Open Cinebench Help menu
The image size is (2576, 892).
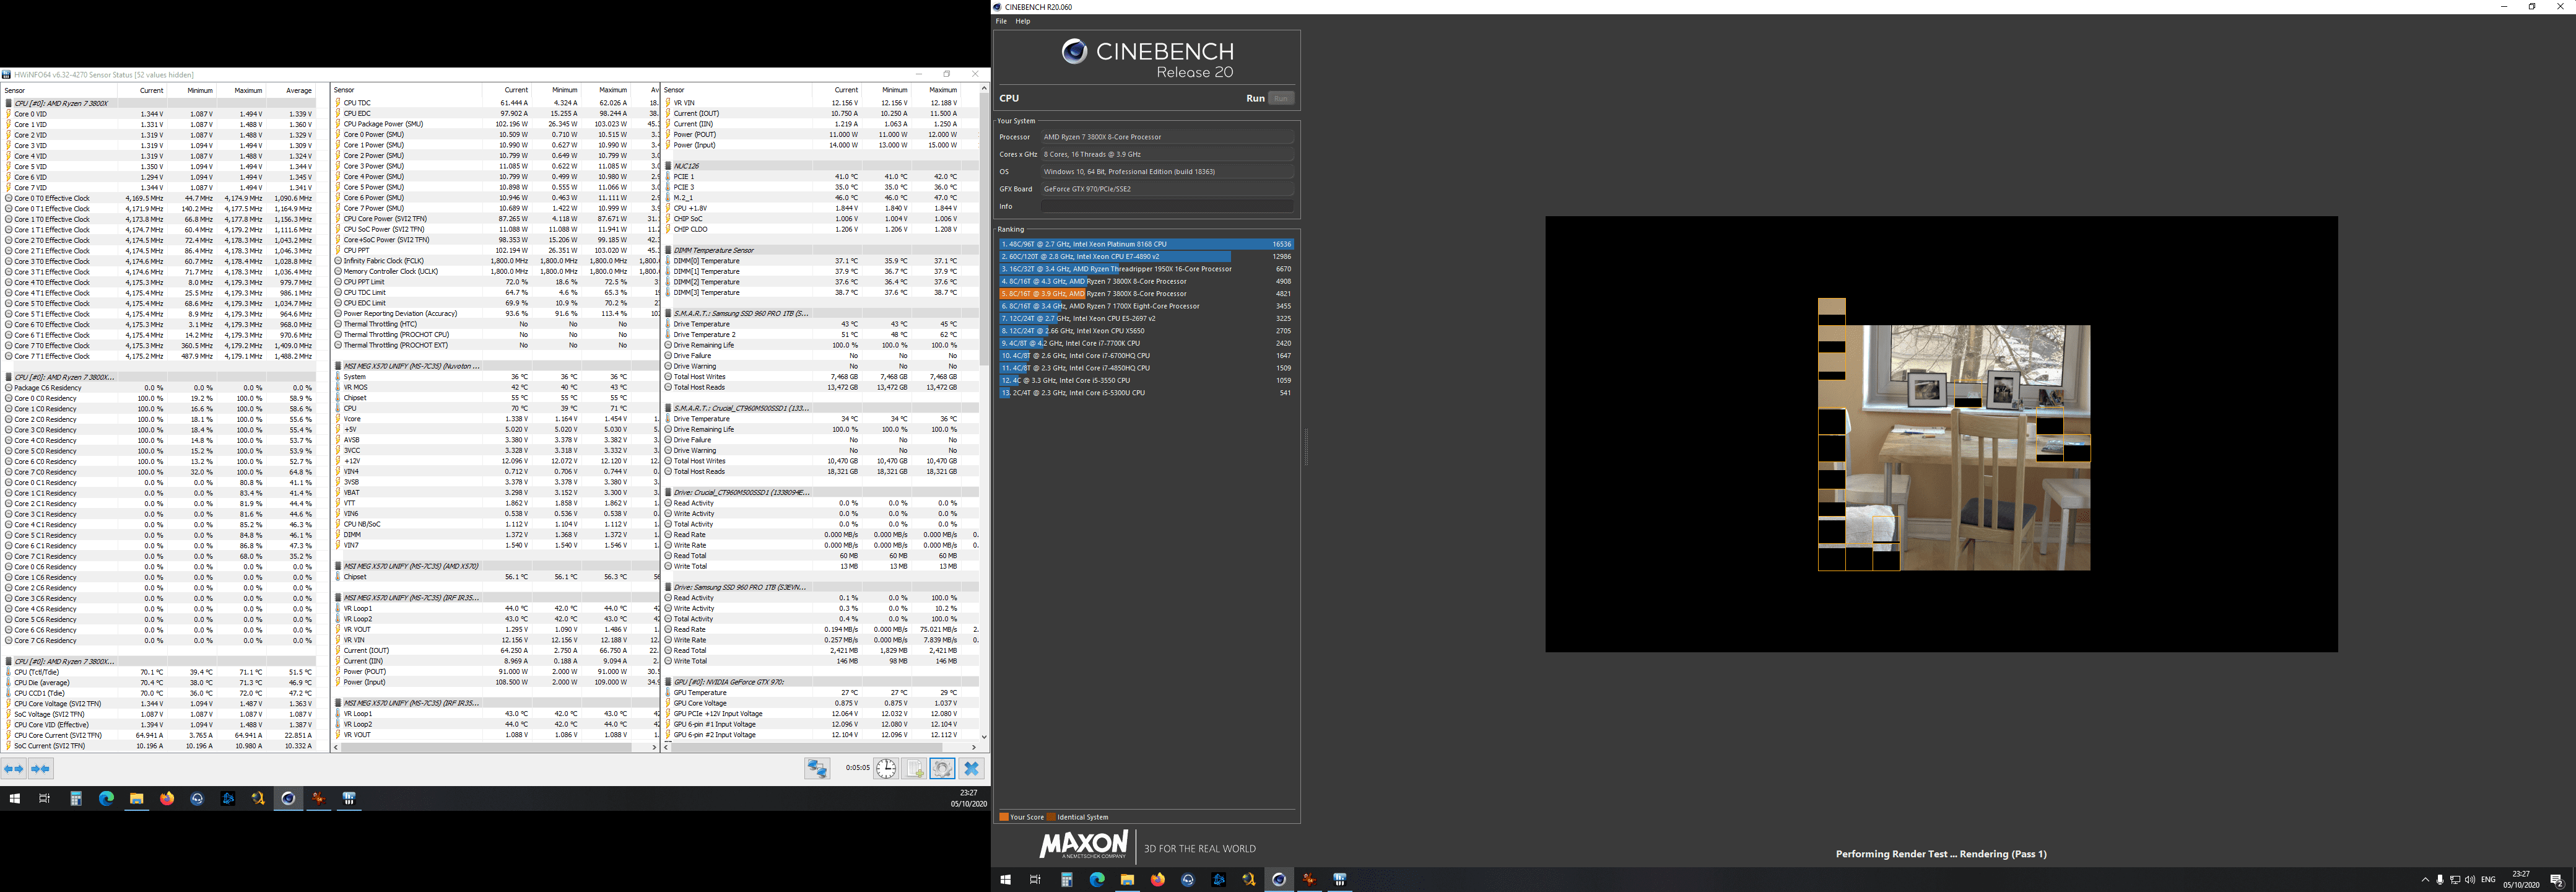point(1023,21)
